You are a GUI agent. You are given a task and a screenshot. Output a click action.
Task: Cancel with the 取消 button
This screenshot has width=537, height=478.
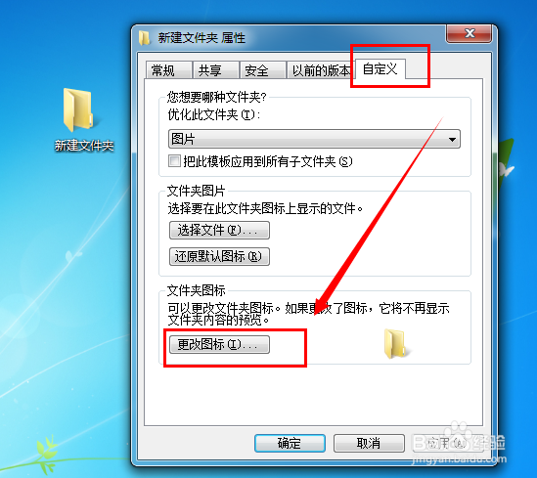[369, 443]
